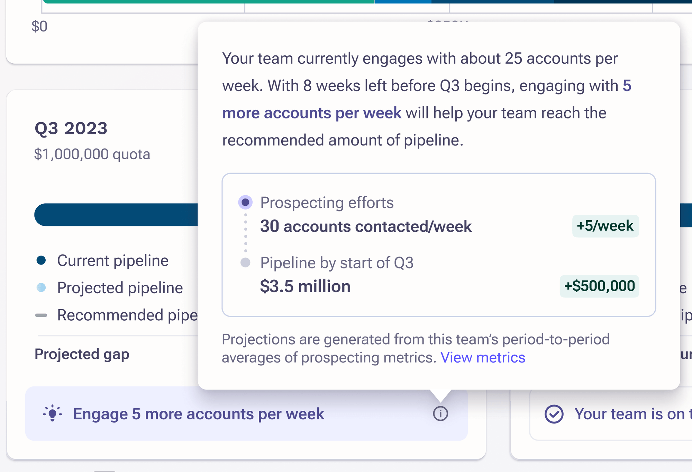
Task: Click the +5/week green badge
Action: (605, 226)
